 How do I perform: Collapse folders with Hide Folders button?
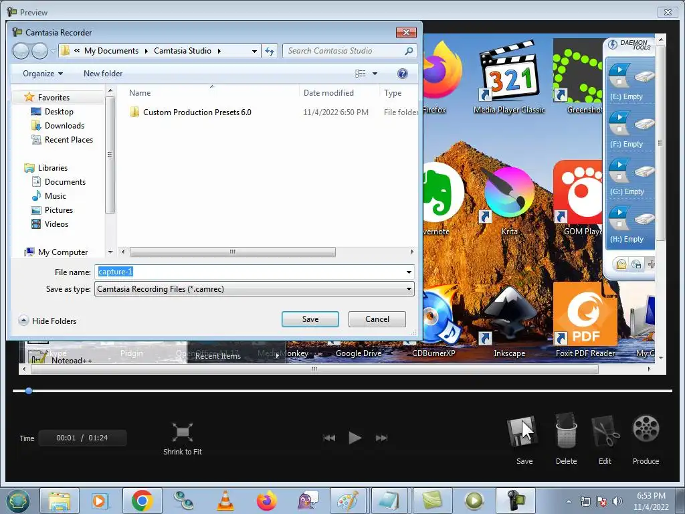pyautogui.click(x=47, y=321)
